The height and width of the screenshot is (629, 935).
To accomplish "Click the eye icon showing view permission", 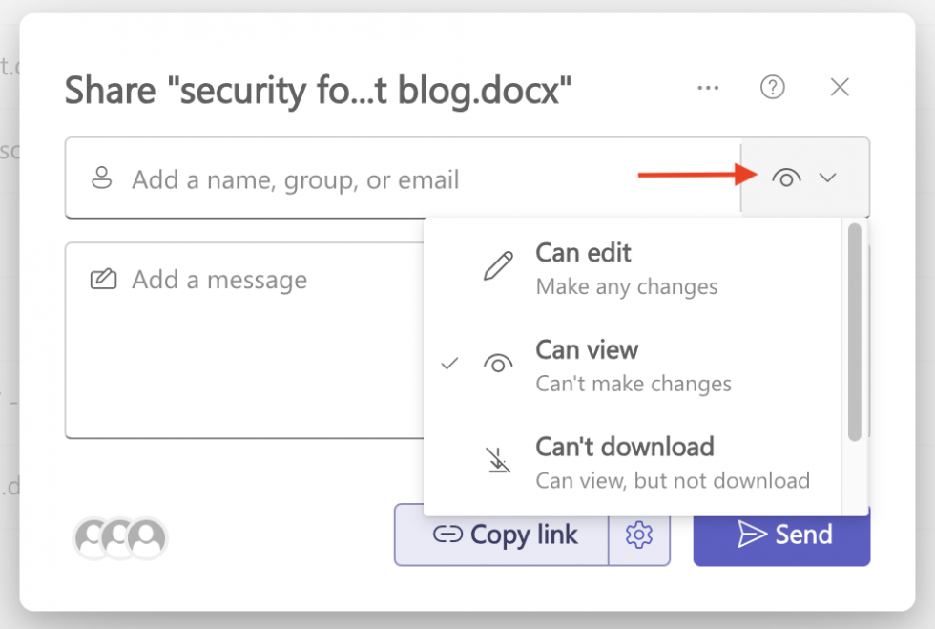I will pos(785,178).
